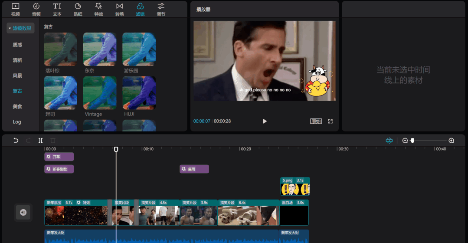This screenshot has width=468, height=243.
Task: Select the Log filter category
Action: 17,122
